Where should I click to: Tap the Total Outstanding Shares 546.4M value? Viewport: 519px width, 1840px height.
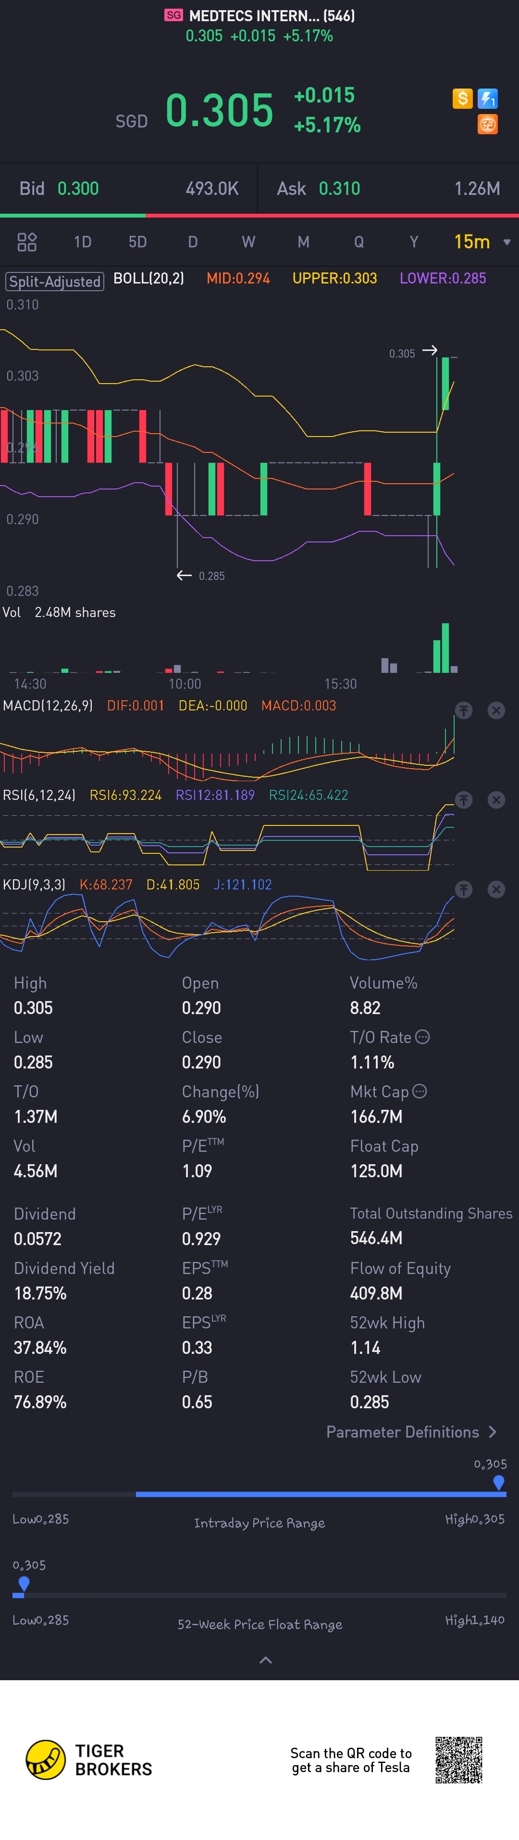(376, 1238)
